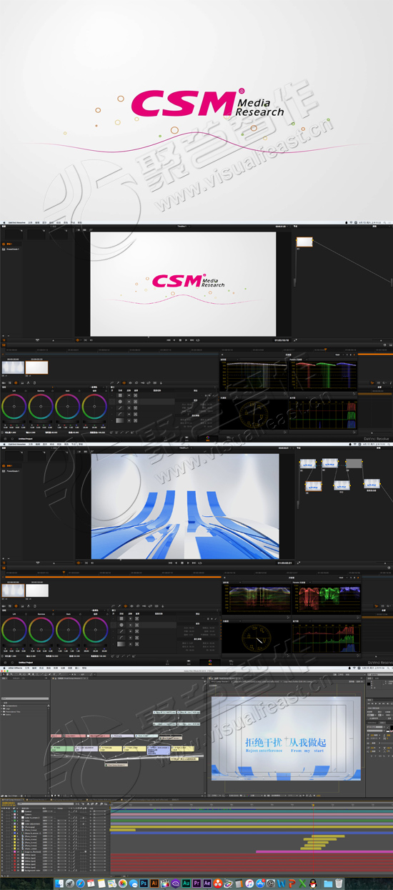Select the pink layer bar in After Effects timeline
The image size is (393, 890).
tap(324, 851)
